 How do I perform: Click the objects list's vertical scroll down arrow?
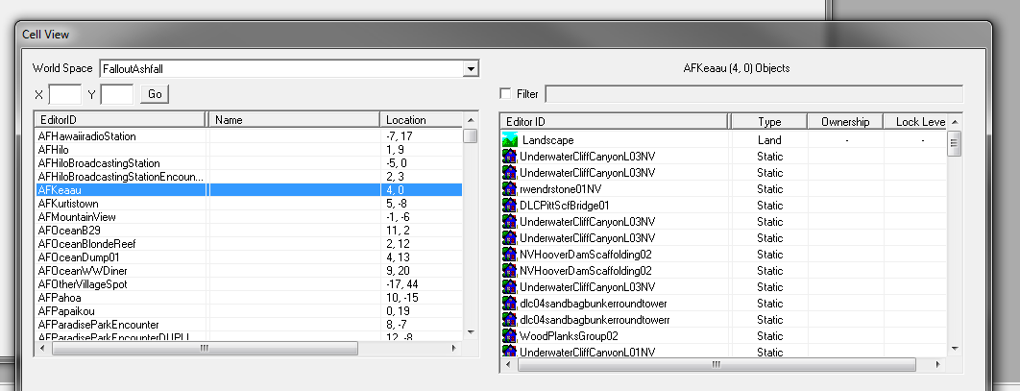[x=955, y=348]
